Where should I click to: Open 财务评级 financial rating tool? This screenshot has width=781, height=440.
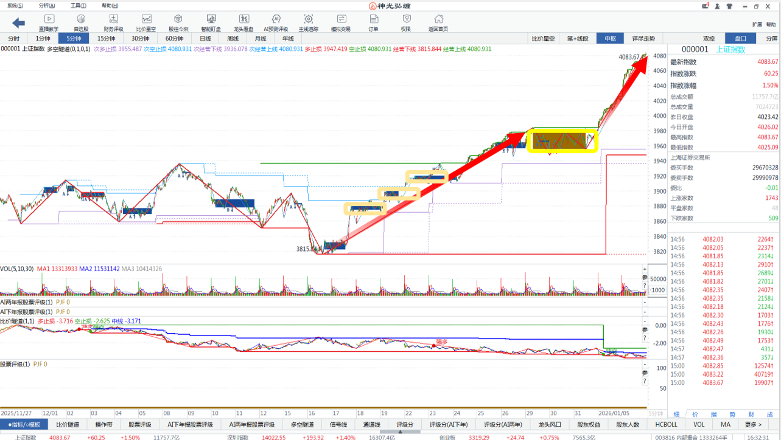coord(113,23)
